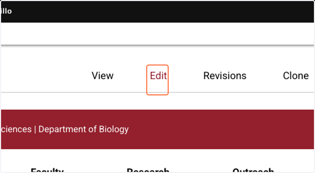The height and width of the screenshot is (173, 315).
Task: Open the Edit tab
Action: [x=158, y=76]
